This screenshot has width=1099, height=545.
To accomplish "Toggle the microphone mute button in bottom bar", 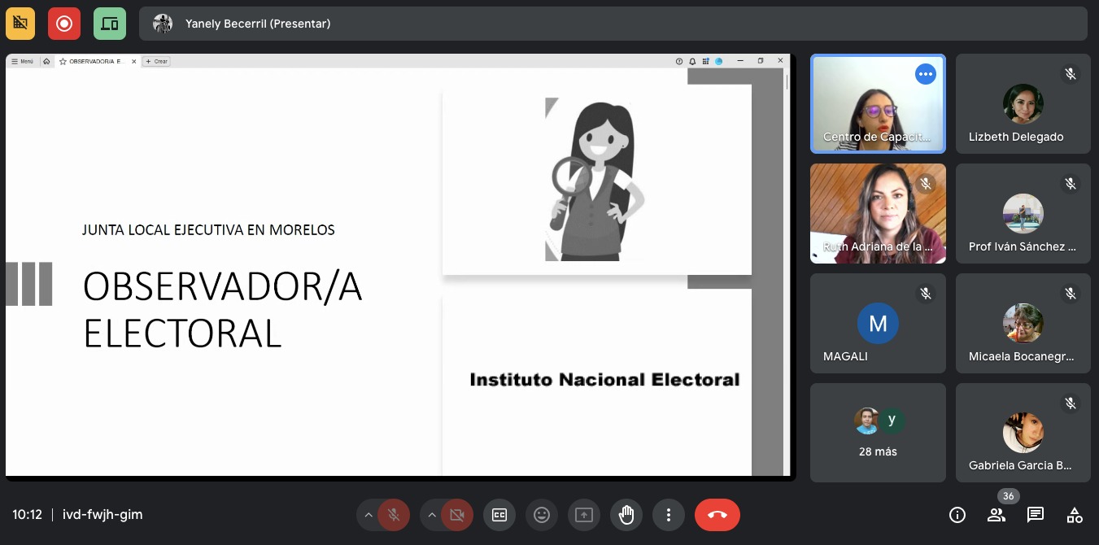I will (x=394, y=515).
